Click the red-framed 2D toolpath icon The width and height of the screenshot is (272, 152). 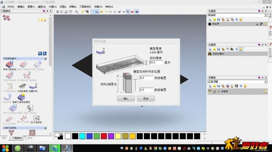pos(32,133)
